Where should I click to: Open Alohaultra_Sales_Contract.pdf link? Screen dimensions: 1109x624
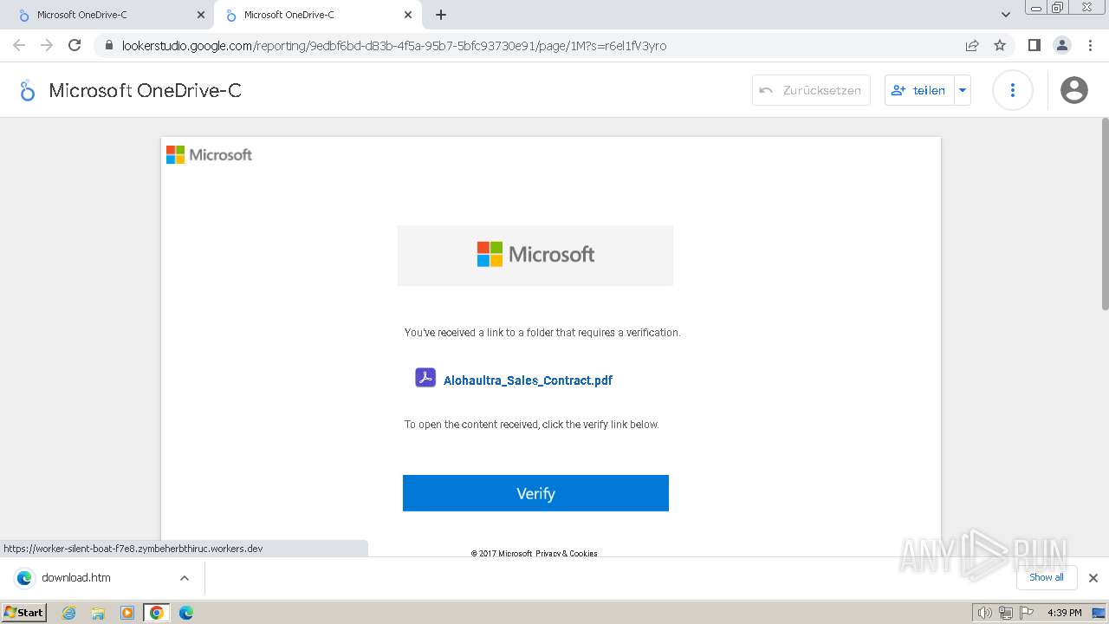tap(528, 380)
